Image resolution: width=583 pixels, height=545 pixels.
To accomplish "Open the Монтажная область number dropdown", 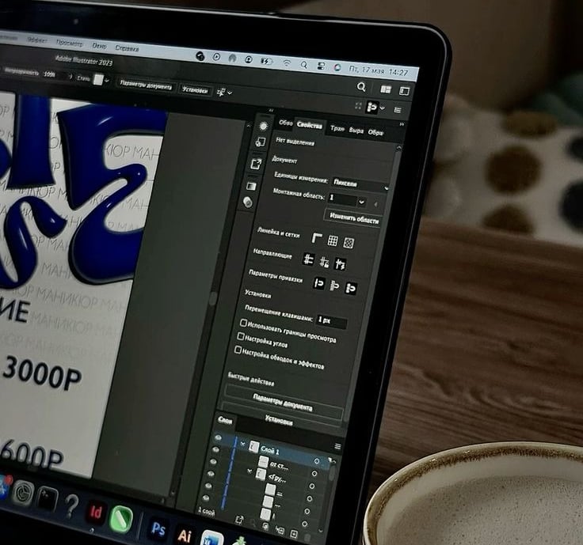I will (361, 202).
